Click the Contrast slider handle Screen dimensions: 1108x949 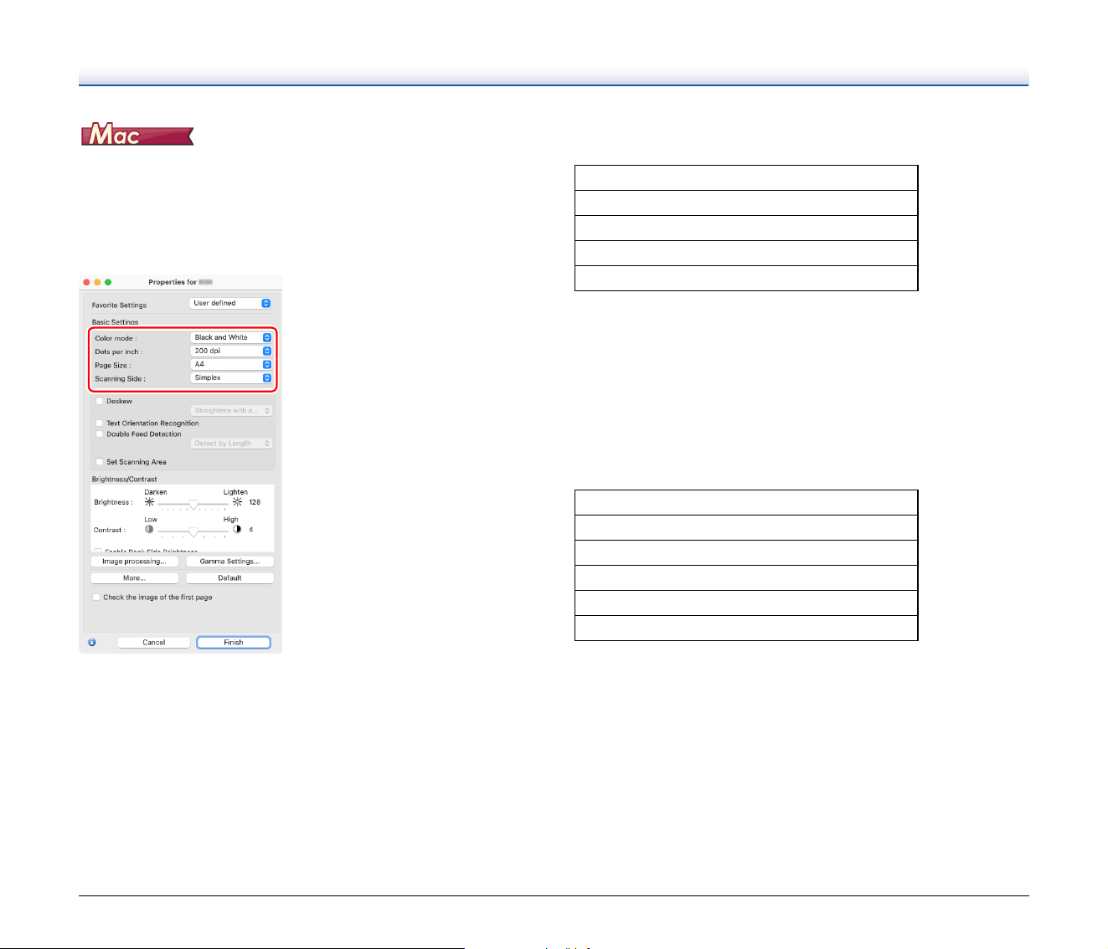193,532
